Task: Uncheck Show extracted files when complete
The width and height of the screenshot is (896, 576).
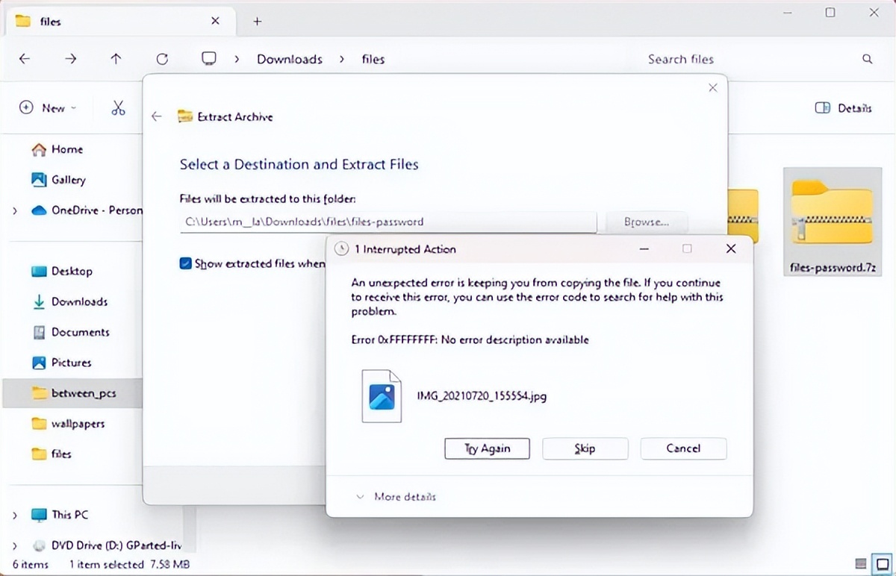Action: pyautogui.click(x=184, y=263)
